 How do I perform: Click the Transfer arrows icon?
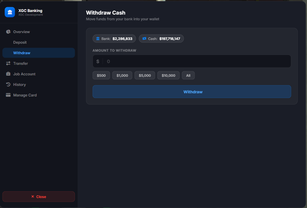pyautogui.click(x=8, y=63)
